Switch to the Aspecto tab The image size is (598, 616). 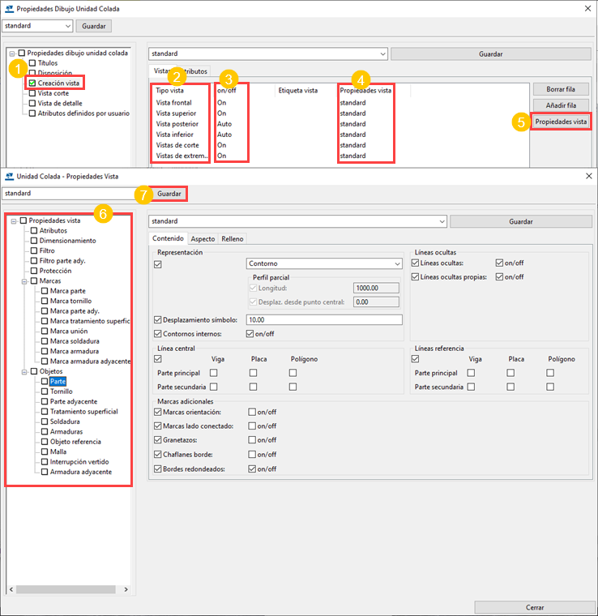point(203,239)
